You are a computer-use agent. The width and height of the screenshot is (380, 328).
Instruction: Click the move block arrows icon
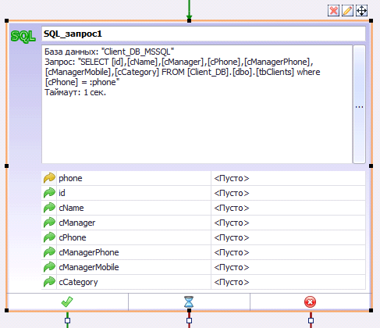coord(361,11)
